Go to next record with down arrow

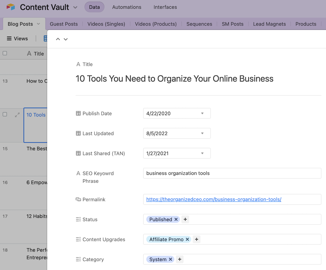click(65, 39)
